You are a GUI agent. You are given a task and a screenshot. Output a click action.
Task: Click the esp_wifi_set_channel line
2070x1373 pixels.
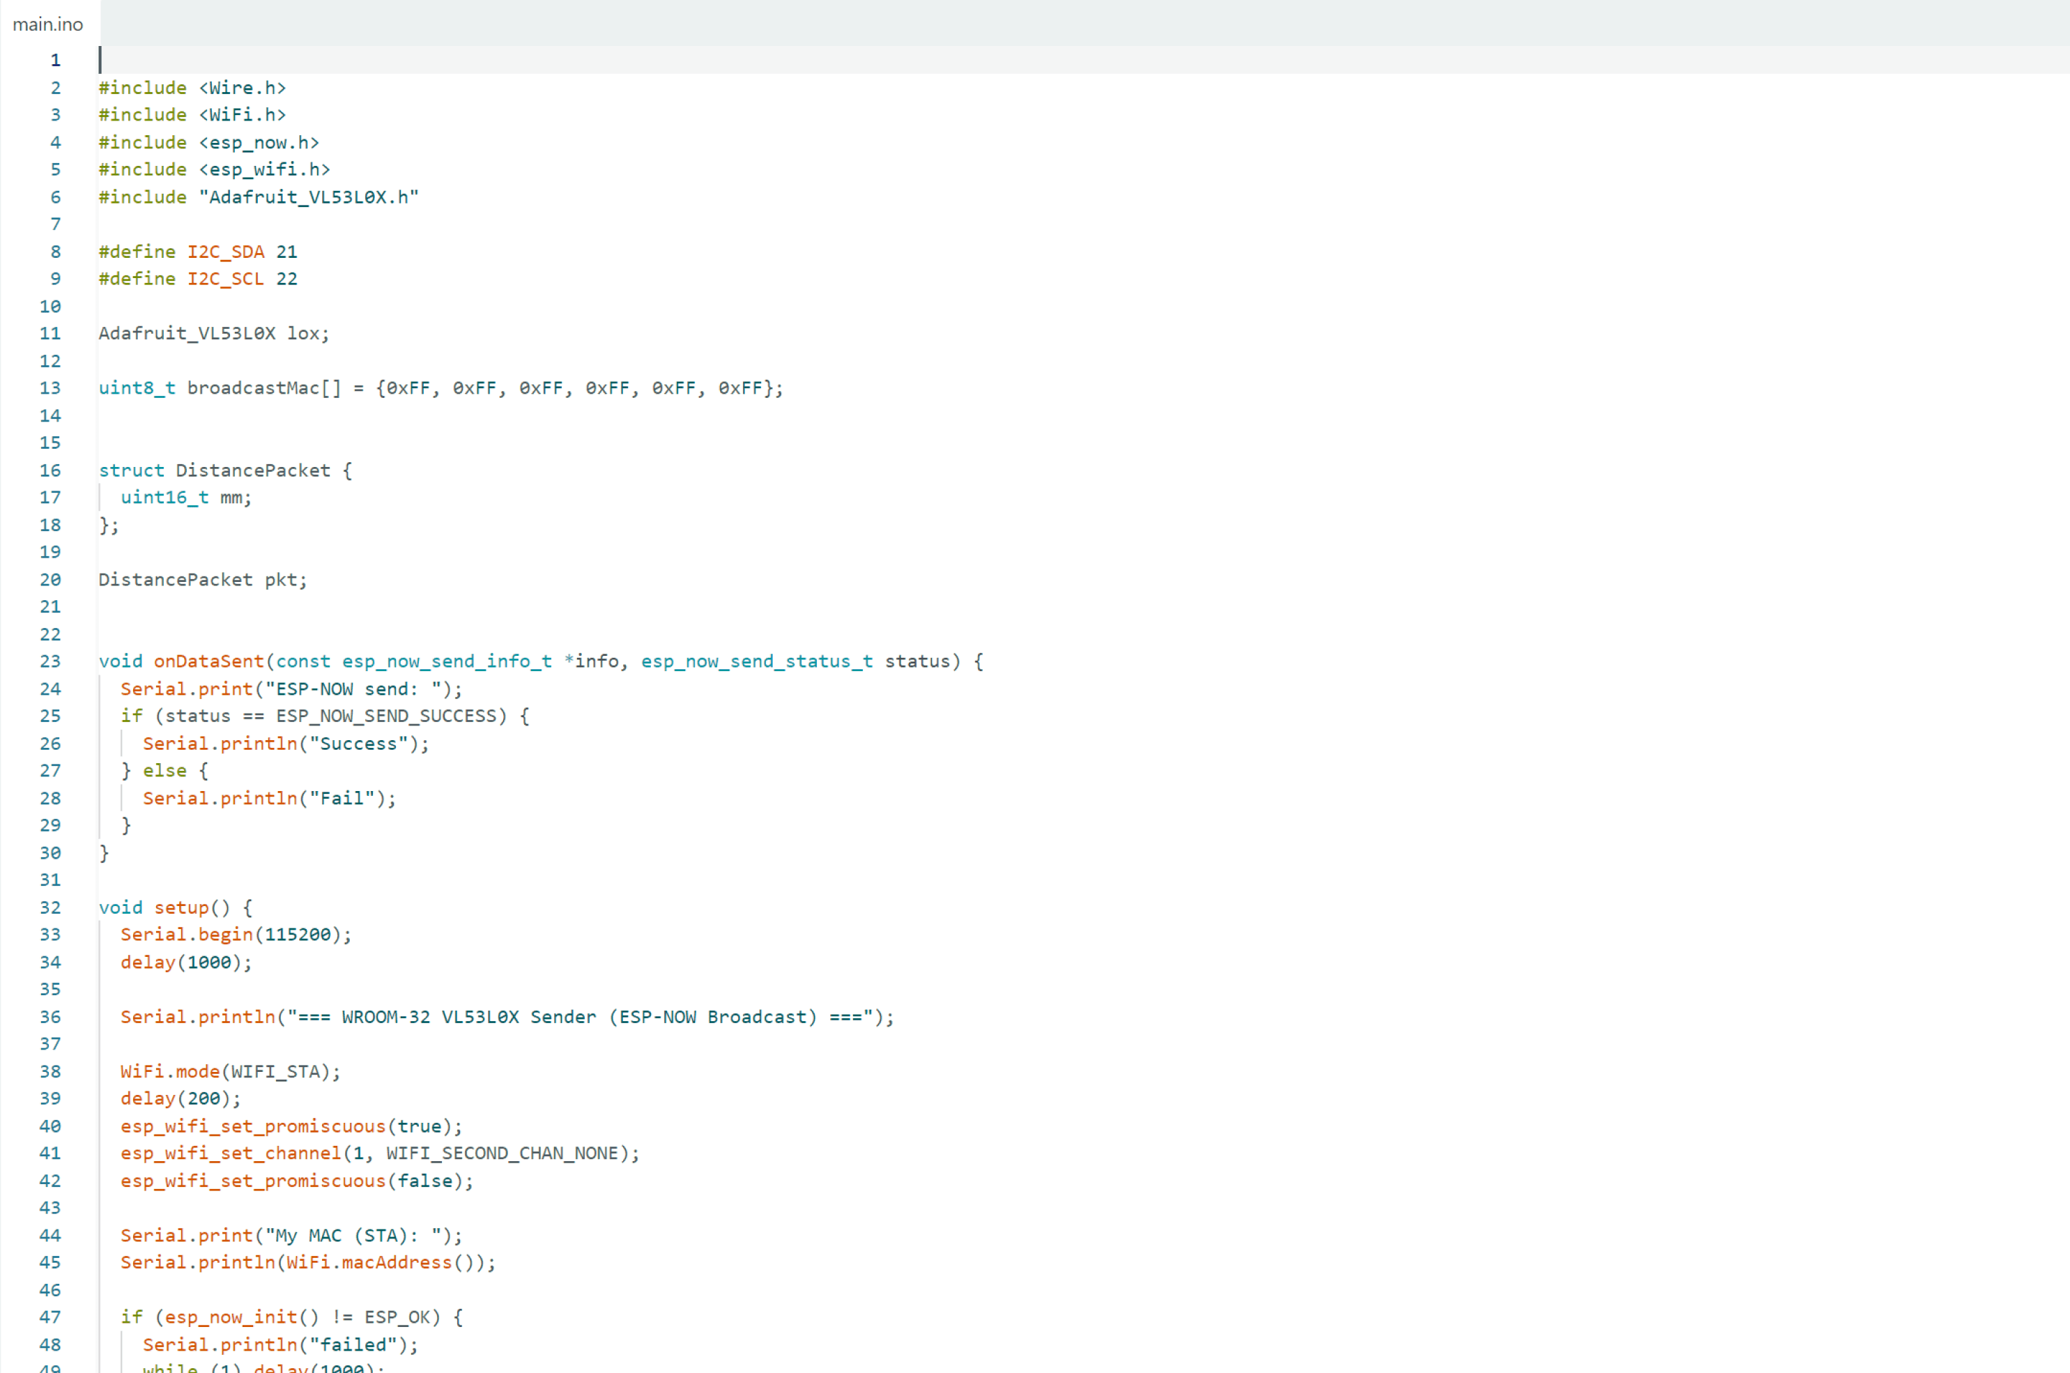[380, 1153]
